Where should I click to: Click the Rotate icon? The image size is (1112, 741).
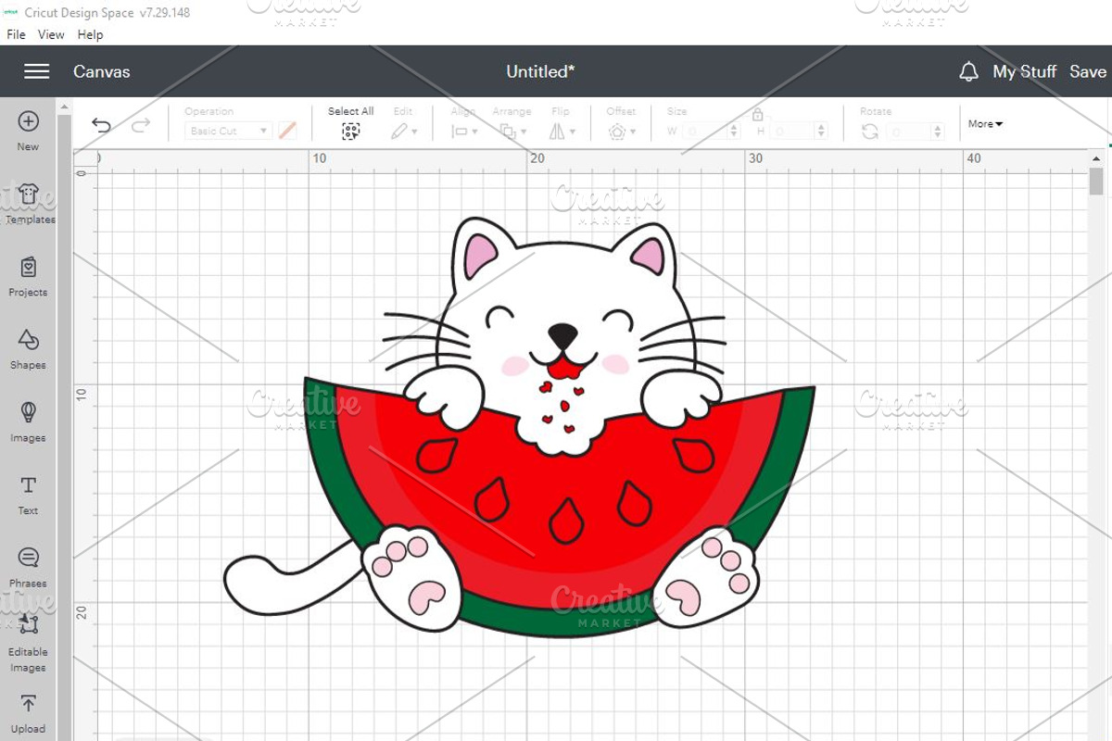(869, 132)
